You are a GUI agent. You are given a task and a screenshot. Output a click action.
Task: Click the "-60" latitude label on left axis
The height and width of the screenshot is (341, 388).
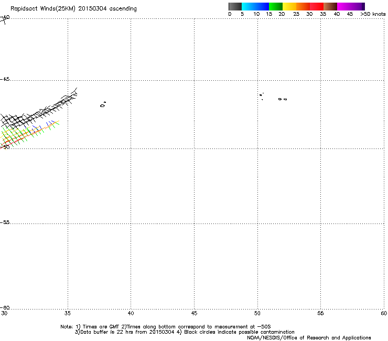pos(5,308)
